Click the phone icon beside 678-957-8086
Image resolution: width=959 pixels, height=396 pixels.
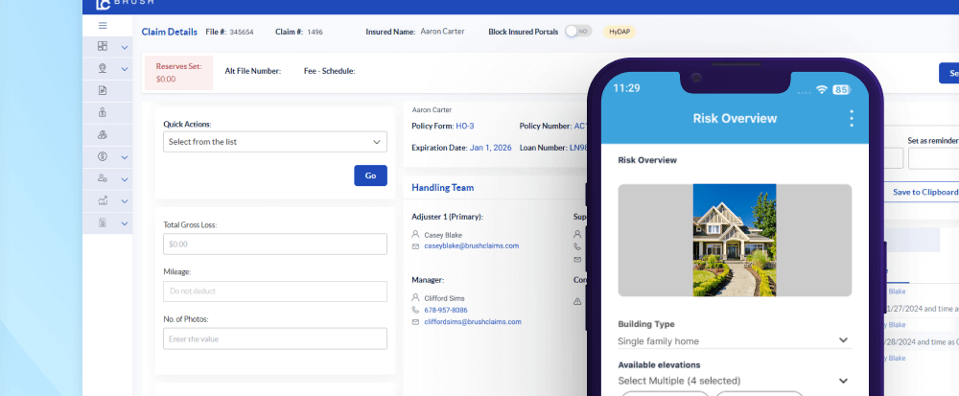click(x=416, y=310)
